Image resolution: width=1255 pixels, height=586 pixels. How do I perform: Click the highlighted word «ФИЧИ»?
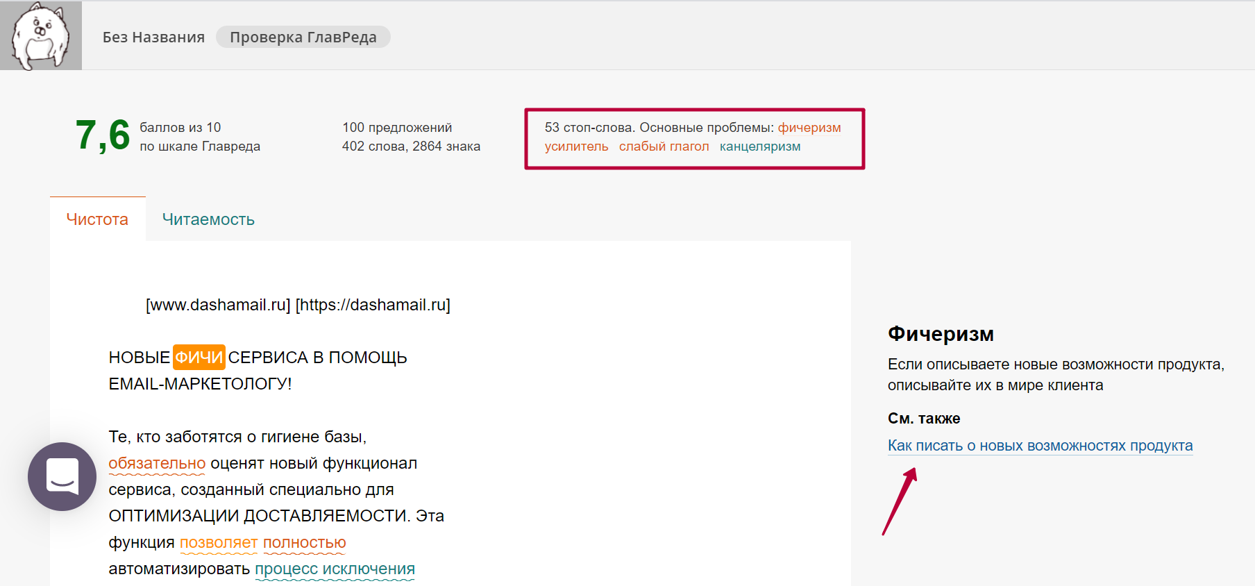click(199, 358)
